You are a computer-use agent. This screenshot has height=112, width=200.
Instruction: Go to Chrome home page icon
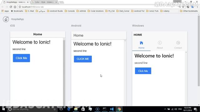point(15,7)
